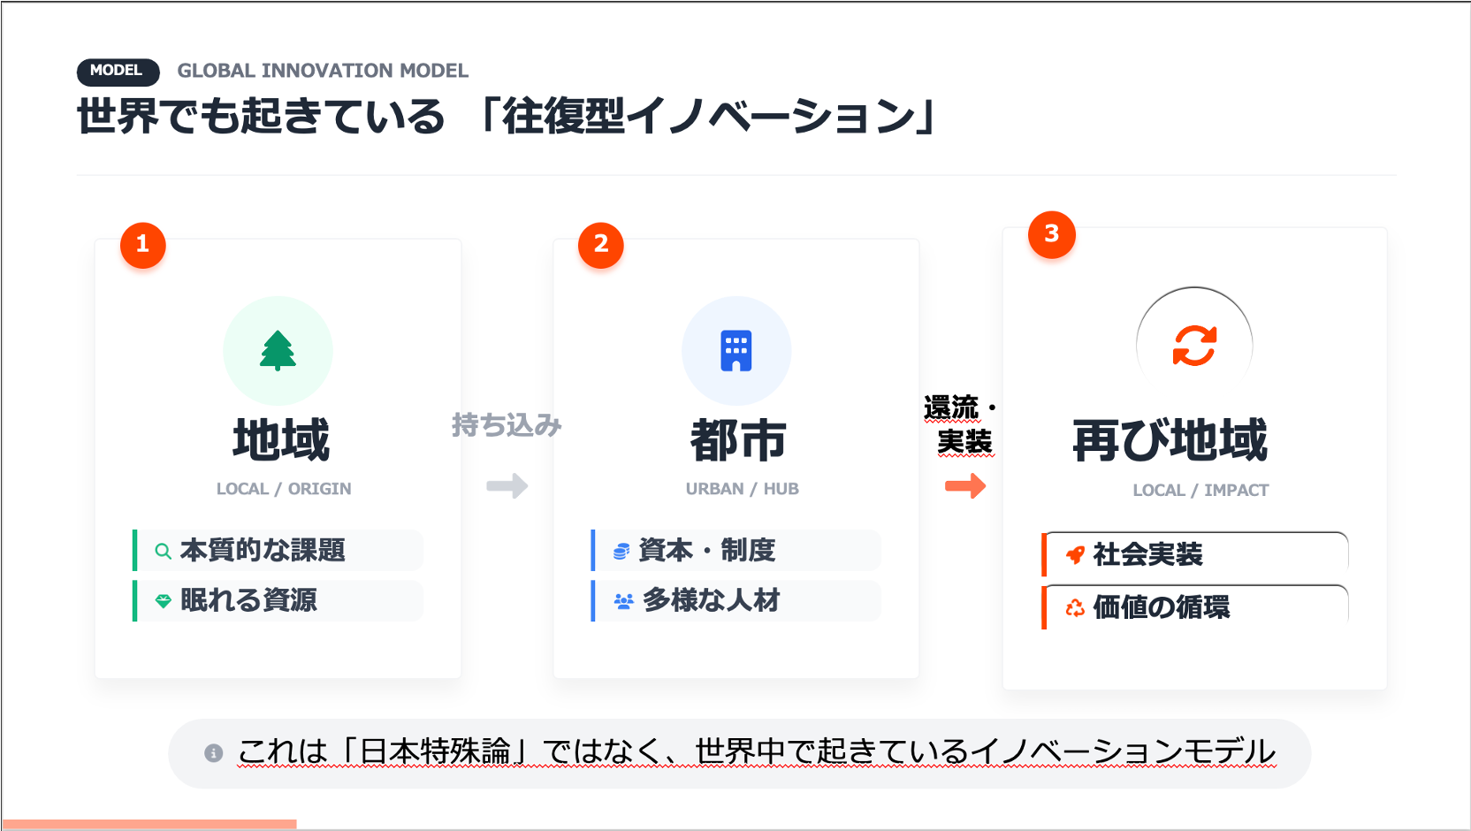Viewport: 1471px width, 831px height.
Task: Click the gray arrow under 持ち込み
Action: 507,485
